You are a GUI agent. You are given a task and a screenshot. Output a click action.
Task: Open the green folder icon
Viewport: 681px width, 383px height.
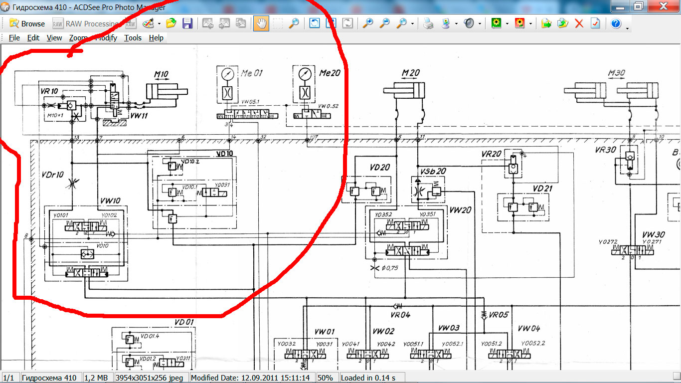(171, 23)
